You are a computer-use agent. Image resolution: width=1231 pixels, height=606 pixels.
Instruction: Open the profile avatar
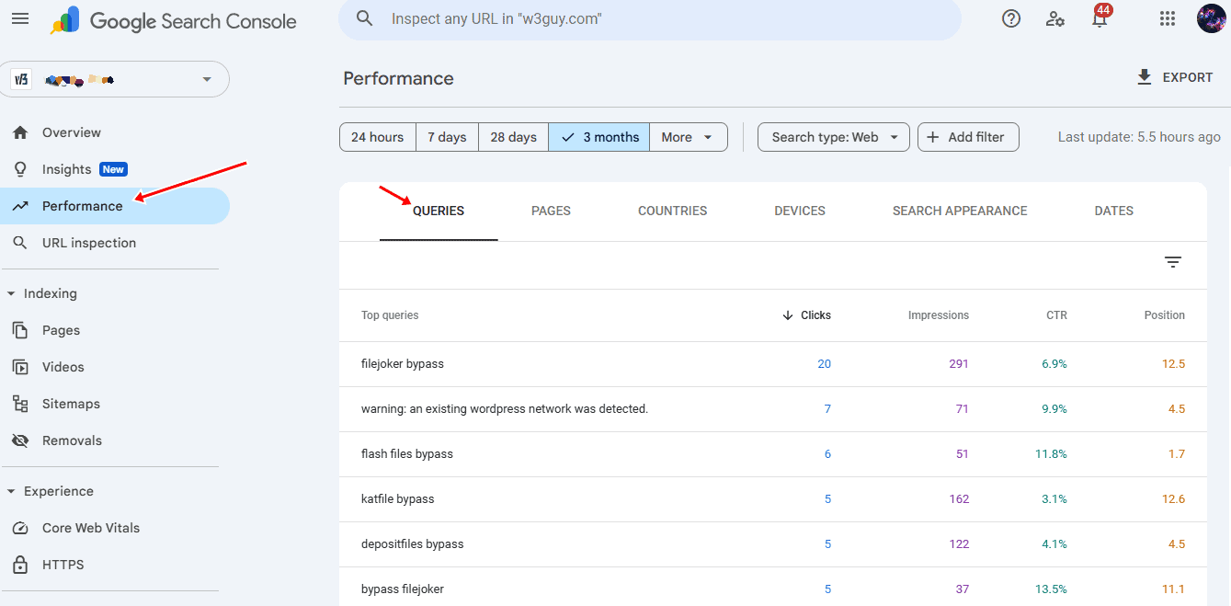[x=1211, y=19]
